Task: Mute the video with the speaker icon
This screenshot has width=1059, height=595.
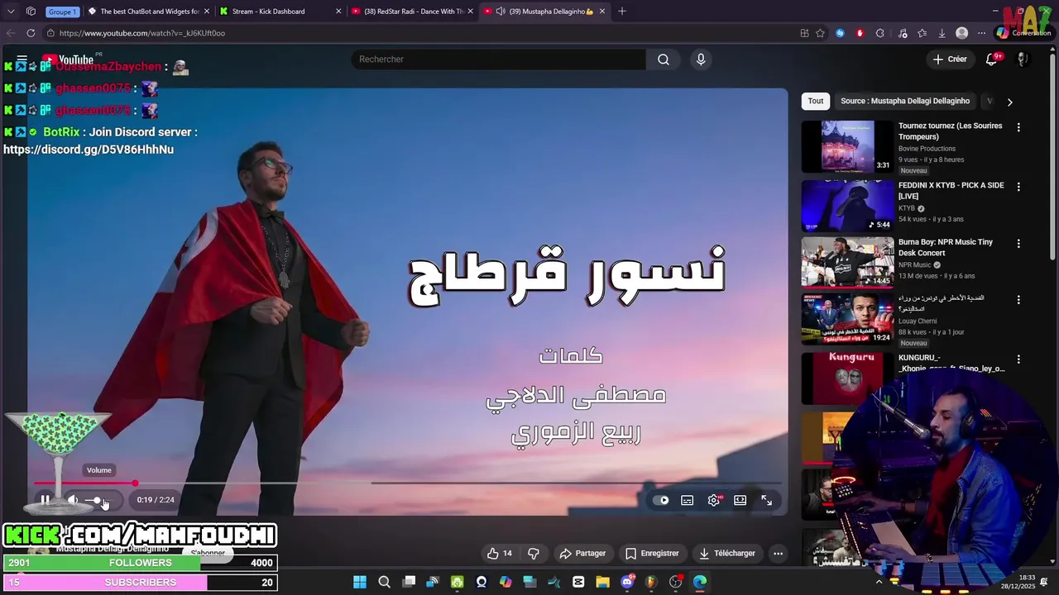Action: [73, 500]
